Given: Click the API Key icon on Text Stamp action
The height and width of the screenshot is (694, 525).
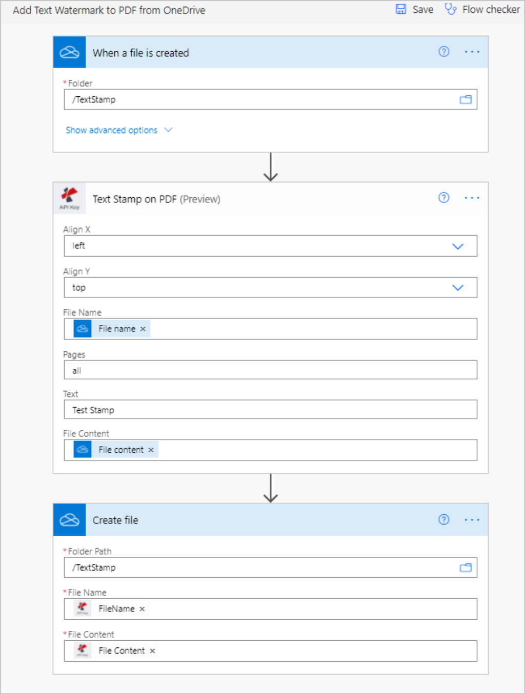Looking at the screenshot, I should [x=70, y=198].
